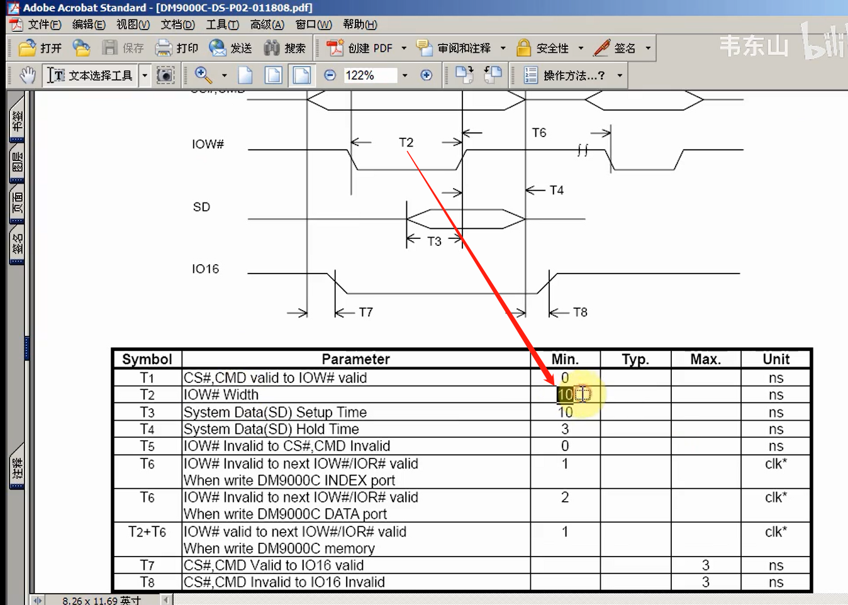Click the 发送 (Send) email button
Screen dimensions: 848x605
(x=230, y=48)
